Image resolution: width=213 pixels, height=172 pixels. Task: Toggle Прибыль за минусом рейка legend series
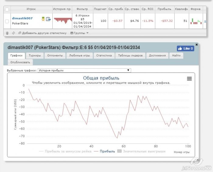coord(65,151)
